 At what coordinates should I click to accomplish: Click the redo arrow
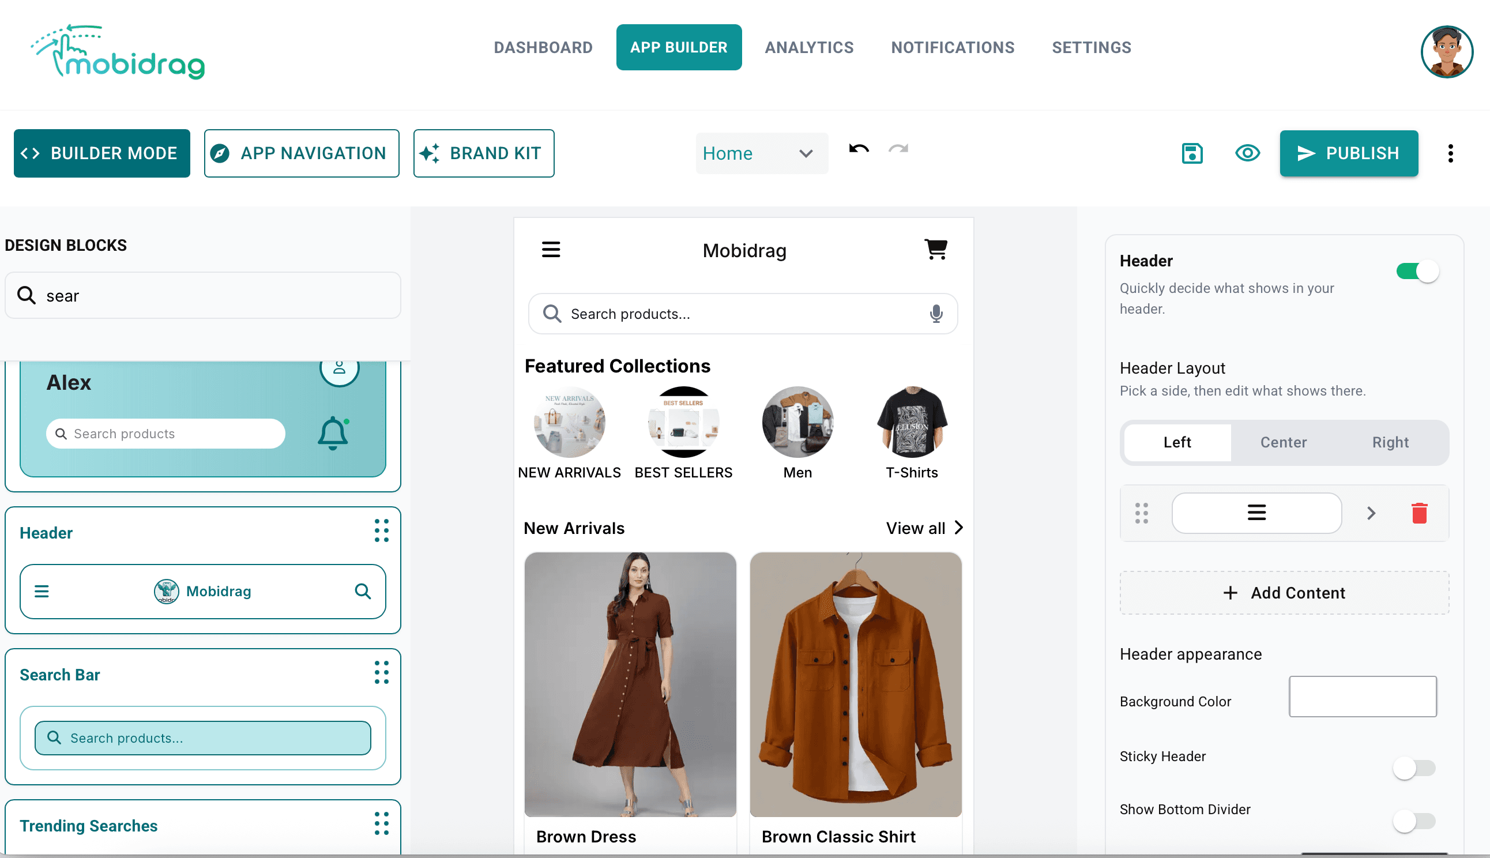[897, 149]
